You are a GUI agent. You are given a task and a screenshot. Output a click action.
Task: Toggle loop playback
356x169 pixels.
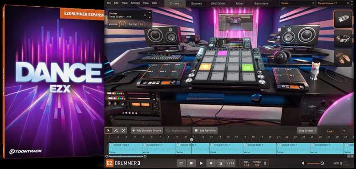182,163
